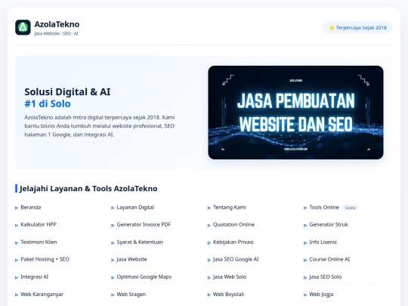This screenshot has height=306, width=408.
Task: Click the 'Jasa Website · SEO · AI' tagline
Action: click(56, 33)
